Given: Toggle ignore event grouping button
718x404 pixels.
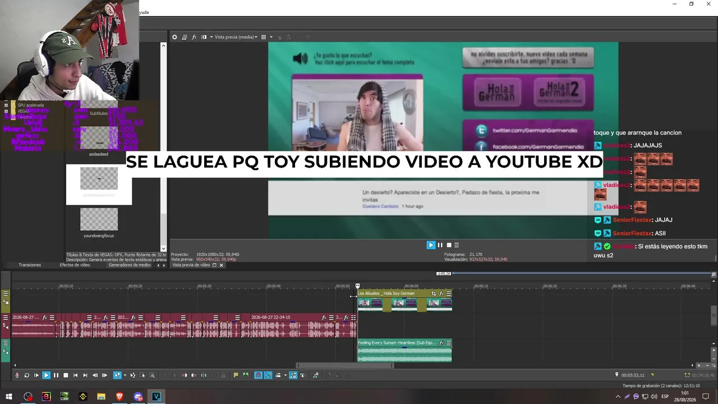Looking at the screenshot, I should point(302,375).
